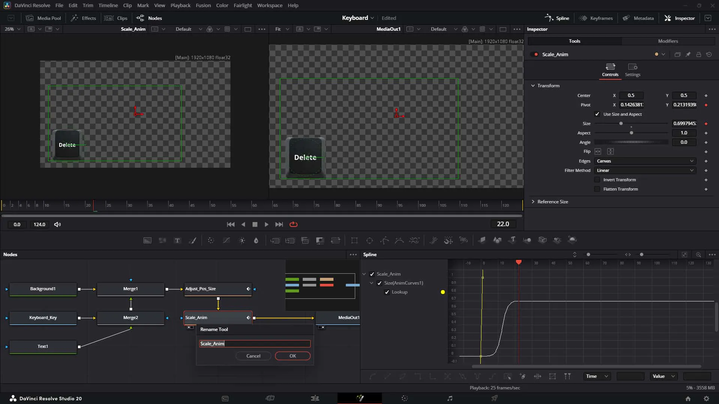Open the Filter Method dropdown
Image resolution: width=719 pixels, height=404 pixels.
point(645,170)
